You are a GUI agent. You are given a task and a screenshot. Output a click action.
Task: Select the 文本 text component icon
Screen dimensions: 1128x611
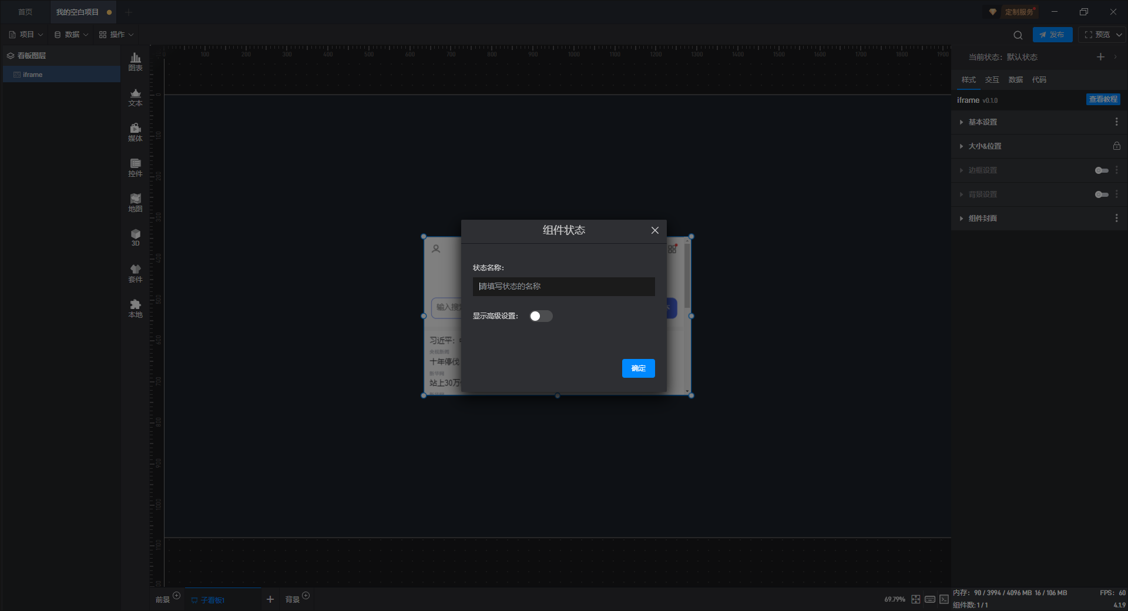click(x=135, y=97)
